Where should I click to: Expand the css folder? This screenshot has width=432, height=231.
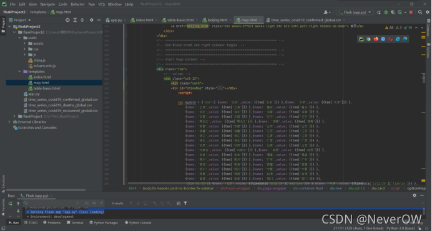(x=24, y=49)
